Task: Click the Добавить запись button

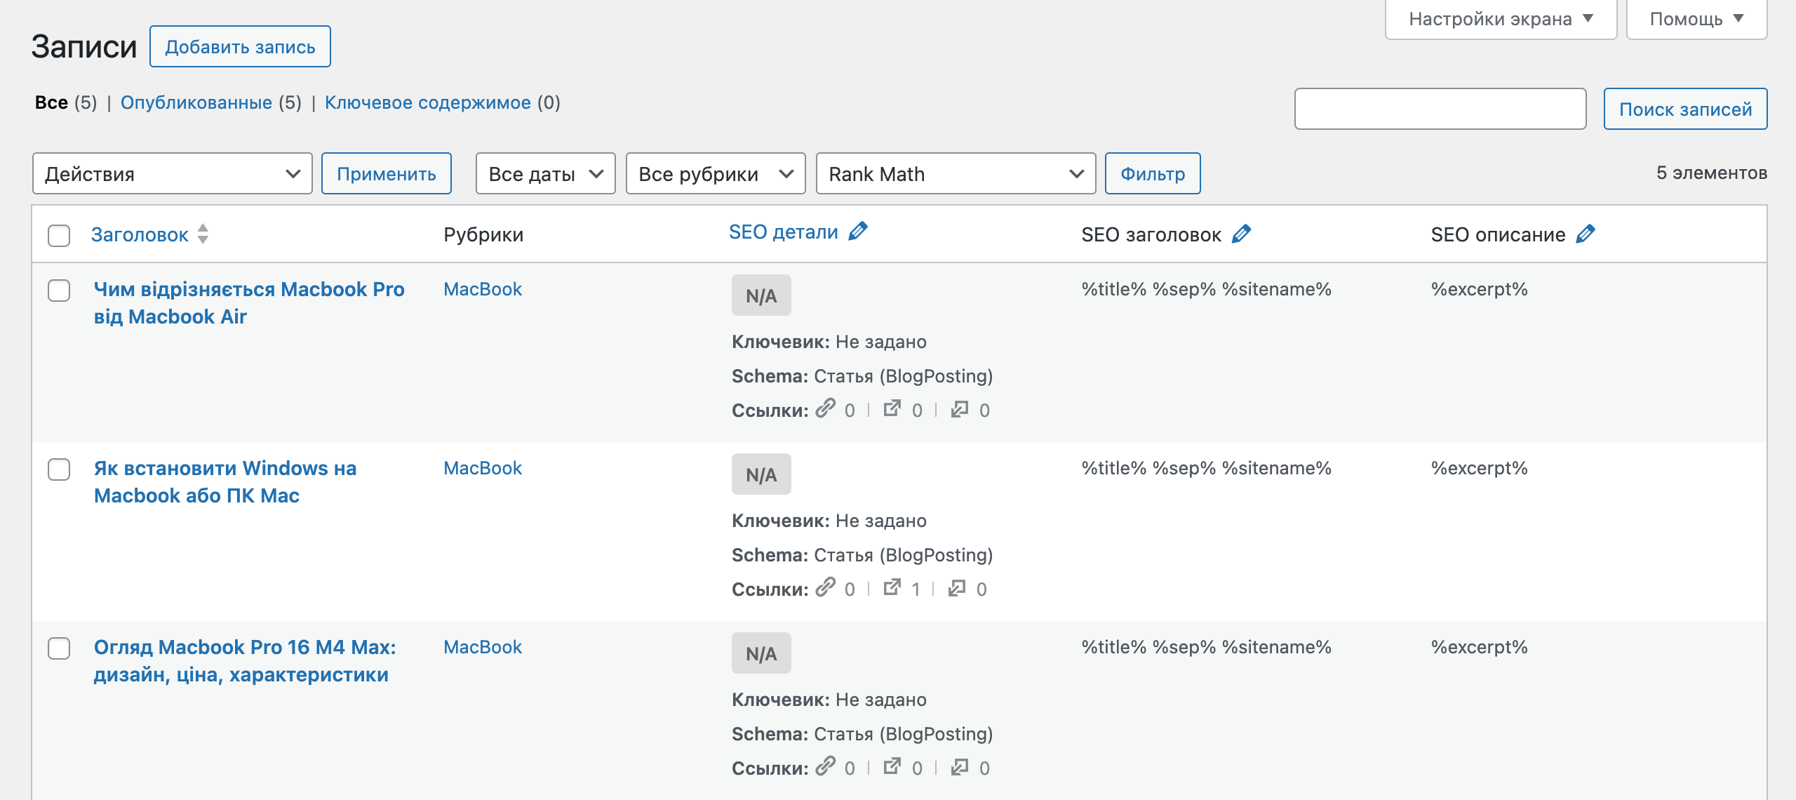Action: 240,46
